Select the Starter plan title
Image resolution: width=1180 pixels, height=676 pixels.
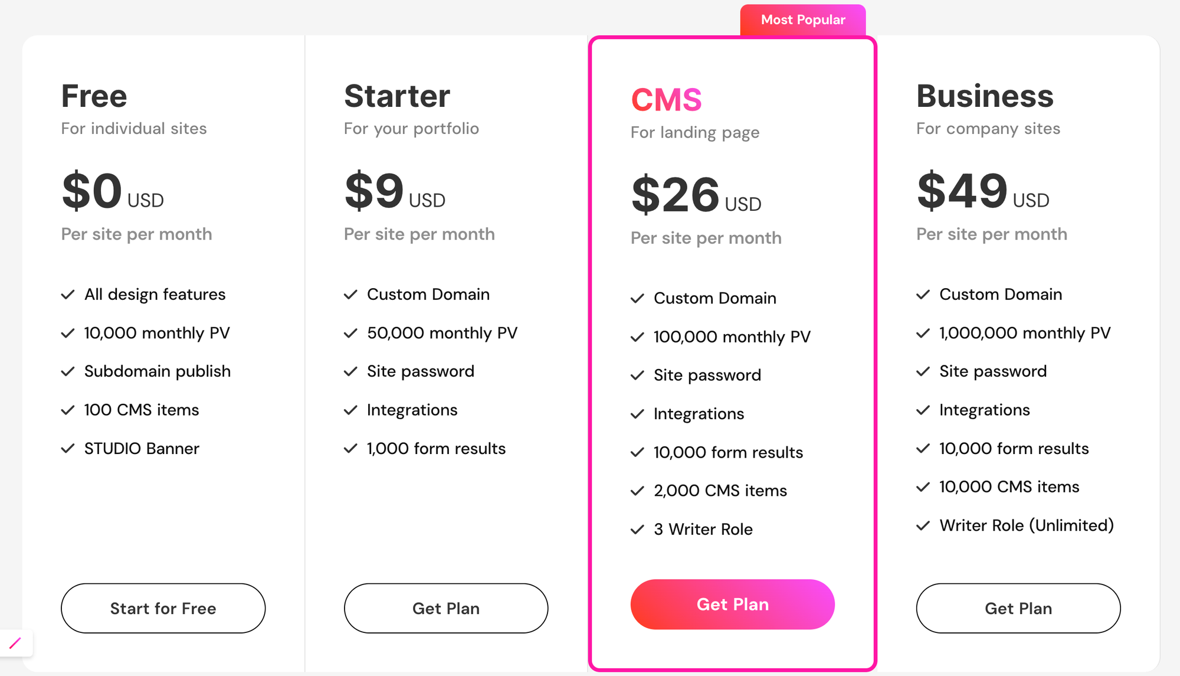397,96
